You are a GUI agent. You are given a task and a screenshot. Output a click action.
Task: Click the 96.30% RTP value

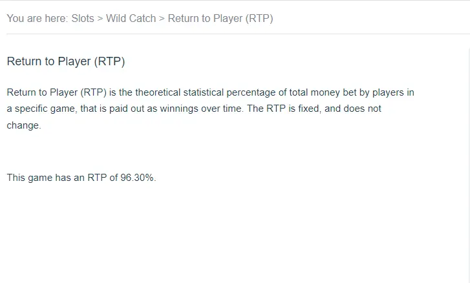point(137,178)
